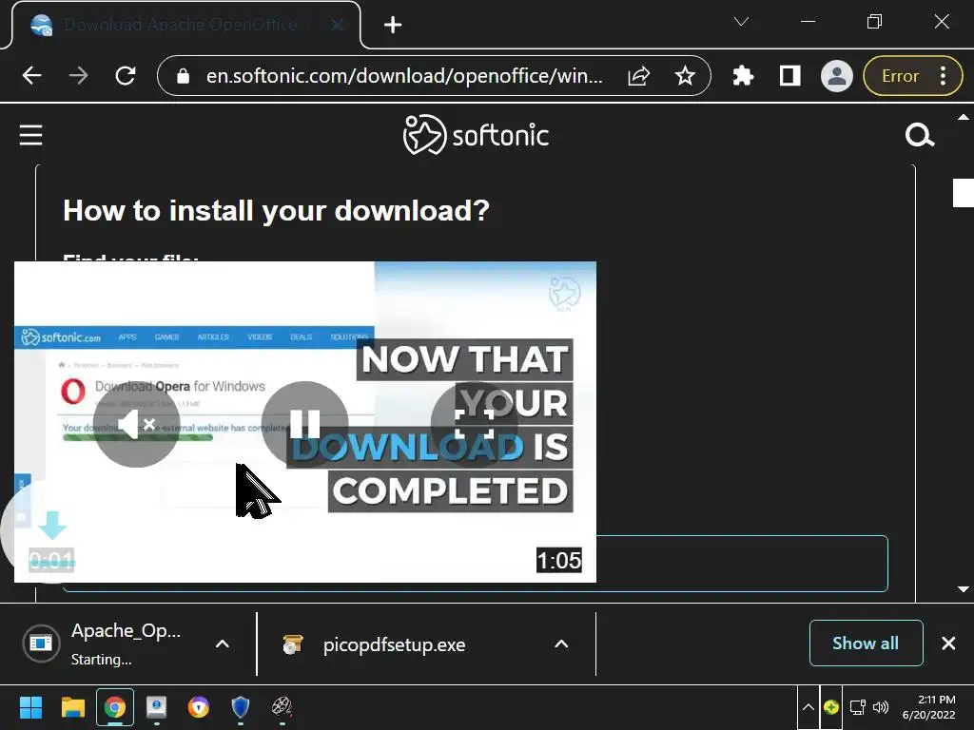Open the tab search dropdown arrow
Screen dimensions: 974x730
pos(741,22)
